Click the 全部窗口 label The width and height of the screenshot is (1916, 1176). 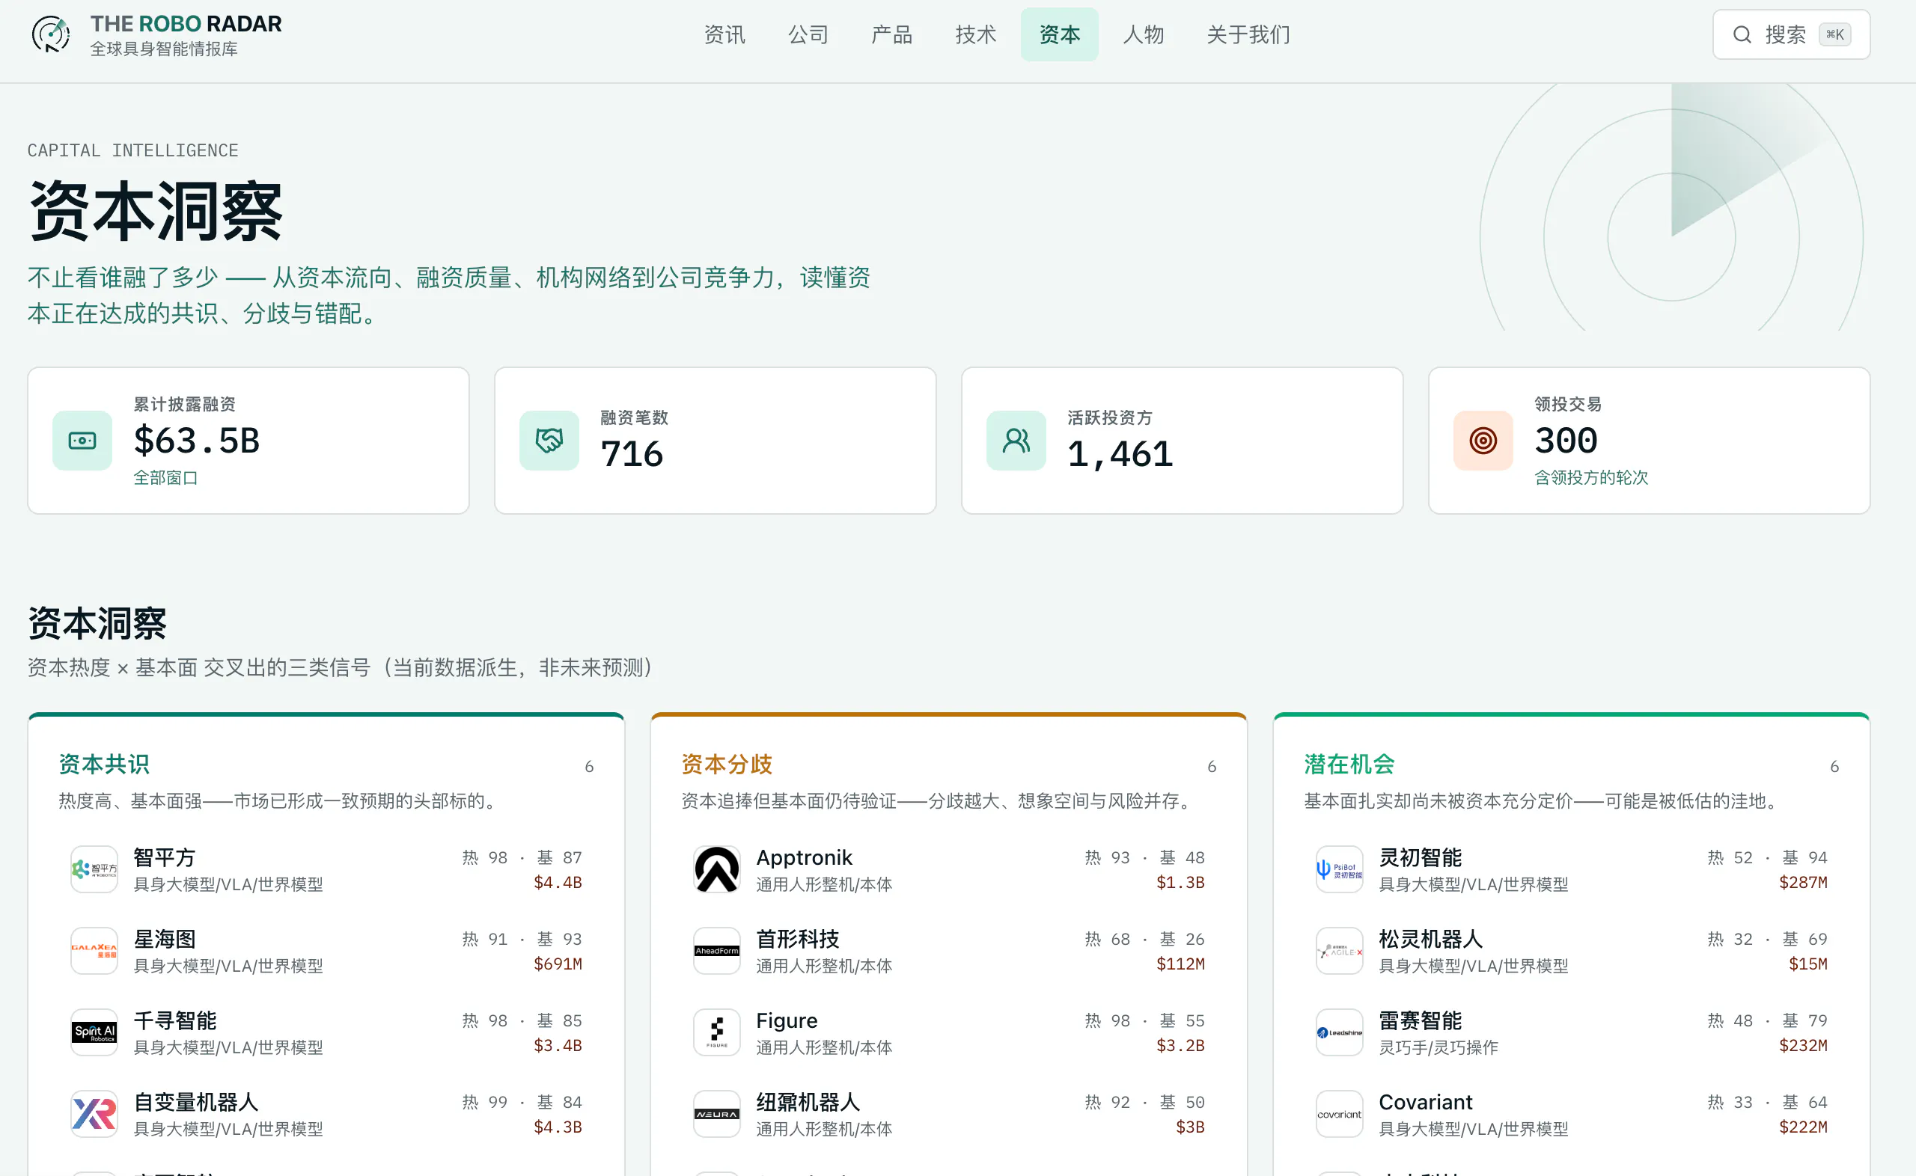165,477
